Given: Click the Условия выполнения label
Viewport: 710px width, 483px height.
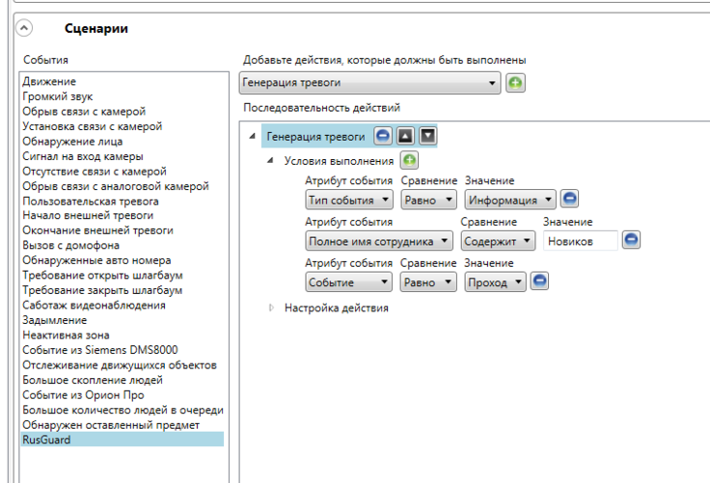Looking at the screenshot, I should click(339, 161).
